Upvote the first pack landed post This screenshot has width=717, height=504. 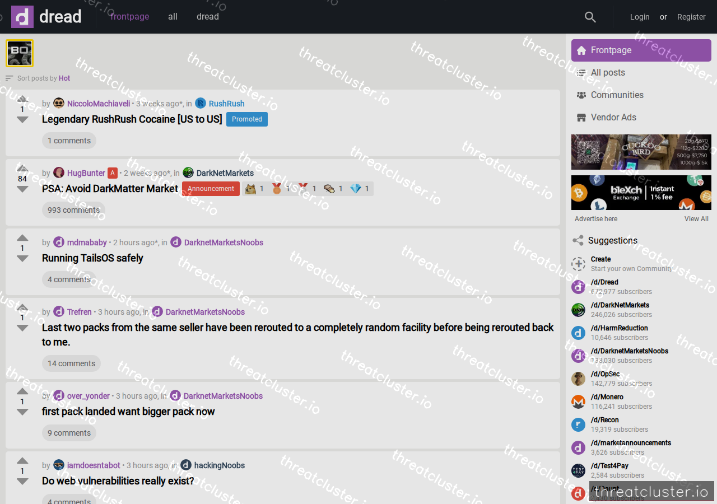point(22,391)
